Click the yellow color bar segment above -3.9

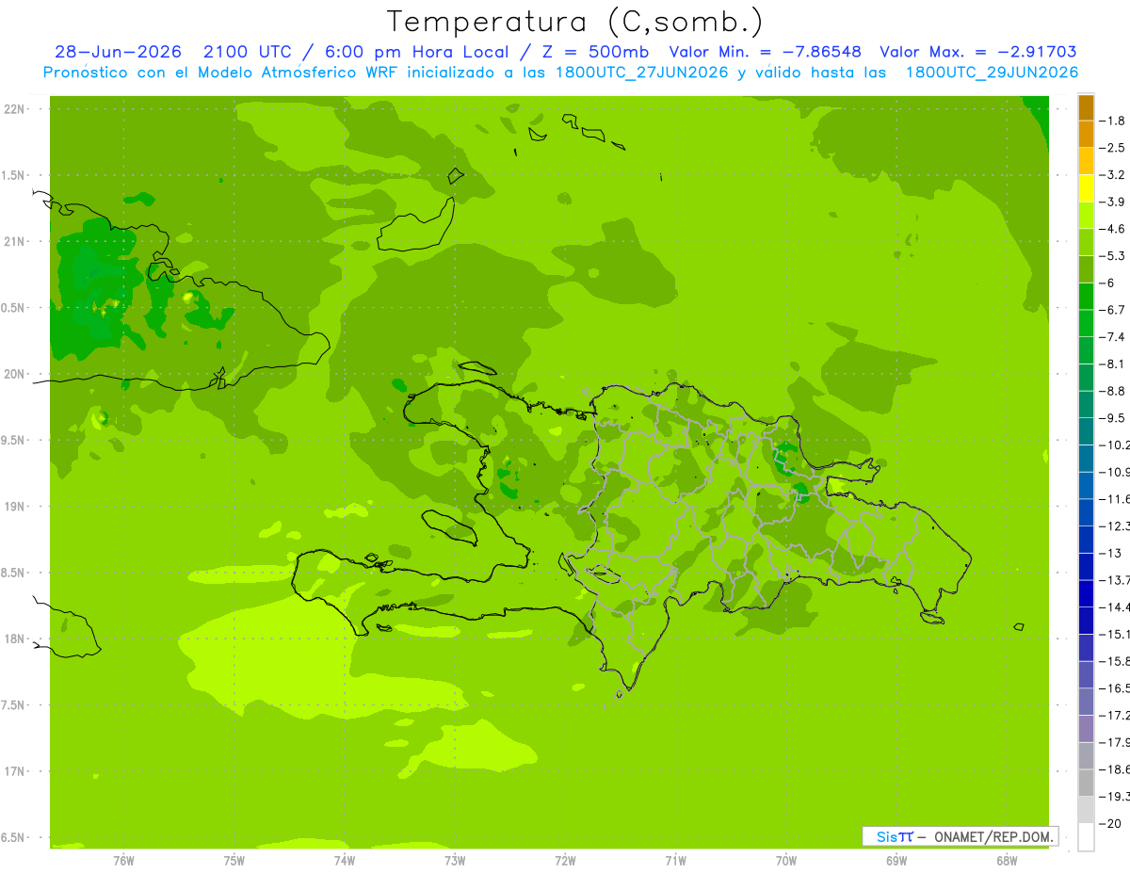pos(1086,188)
